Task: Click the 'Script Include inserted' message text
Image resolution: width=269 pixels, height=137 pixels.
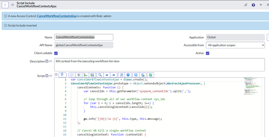Action: tap(22, 26)
